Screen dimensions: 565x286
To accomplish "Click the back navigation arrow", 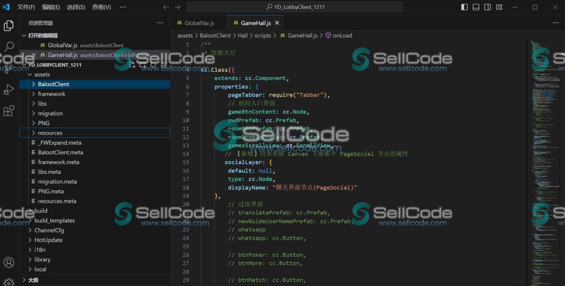I will [x=166, y=7].
